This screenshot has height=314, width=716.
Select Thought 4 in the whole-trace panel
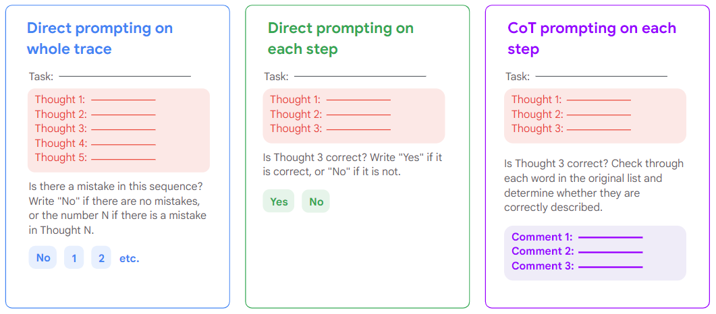point(94,143)
